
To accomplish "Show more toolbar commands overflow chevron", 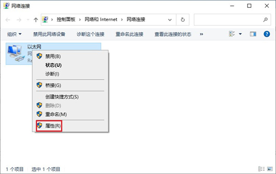I will click(x=201, y=34).
